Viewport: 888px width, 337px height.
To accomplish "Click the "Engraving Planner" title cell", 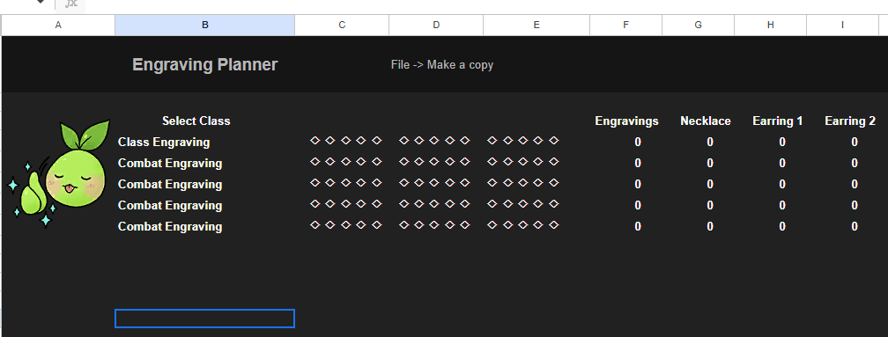I will coord(205,64).
